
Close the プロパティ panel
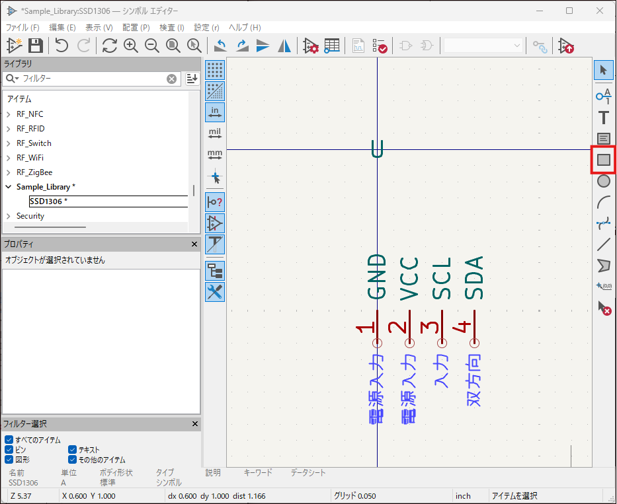pyautogui.click(x=194, y=244)
